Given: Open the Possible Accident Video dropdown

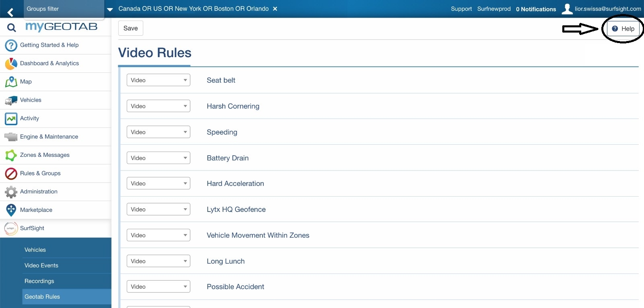Looking at the screenshot, I should coord(158,287).
